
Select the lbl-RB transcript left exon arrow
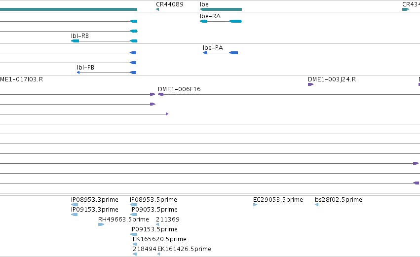pyautogui.click(x=75, y=41)
